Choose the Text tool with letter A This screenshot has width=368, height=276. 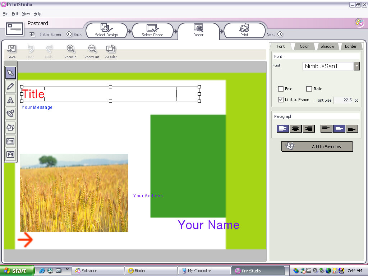pyautogui.click(x=10, y=100)
